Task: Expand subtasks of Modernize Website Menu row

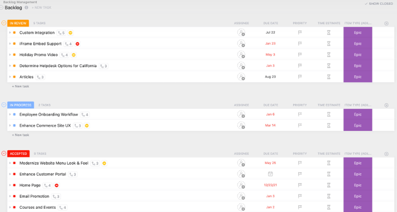Action: 10,163
